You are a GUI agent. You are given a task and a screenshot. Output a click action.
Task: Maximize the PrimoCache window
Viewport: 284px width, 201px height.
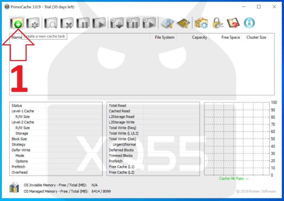[258, 6]
